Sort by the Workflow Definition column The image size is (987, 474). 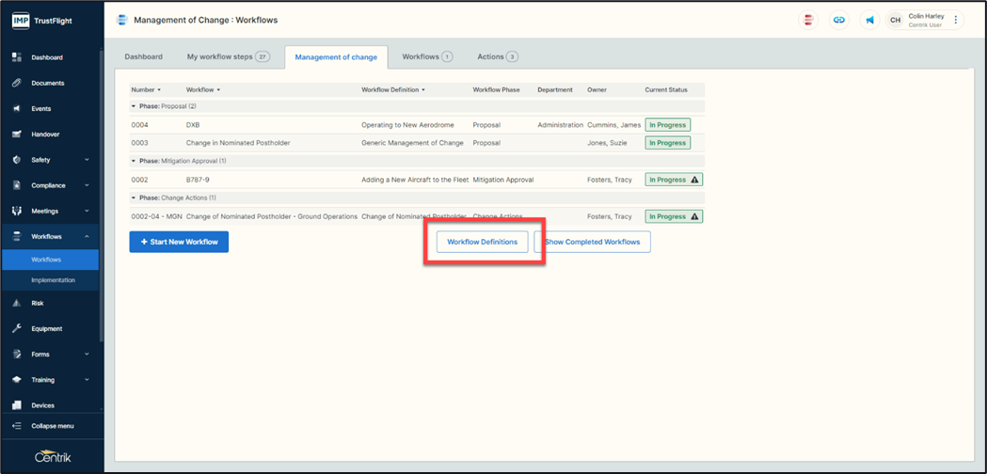click(x=393, y=90)
